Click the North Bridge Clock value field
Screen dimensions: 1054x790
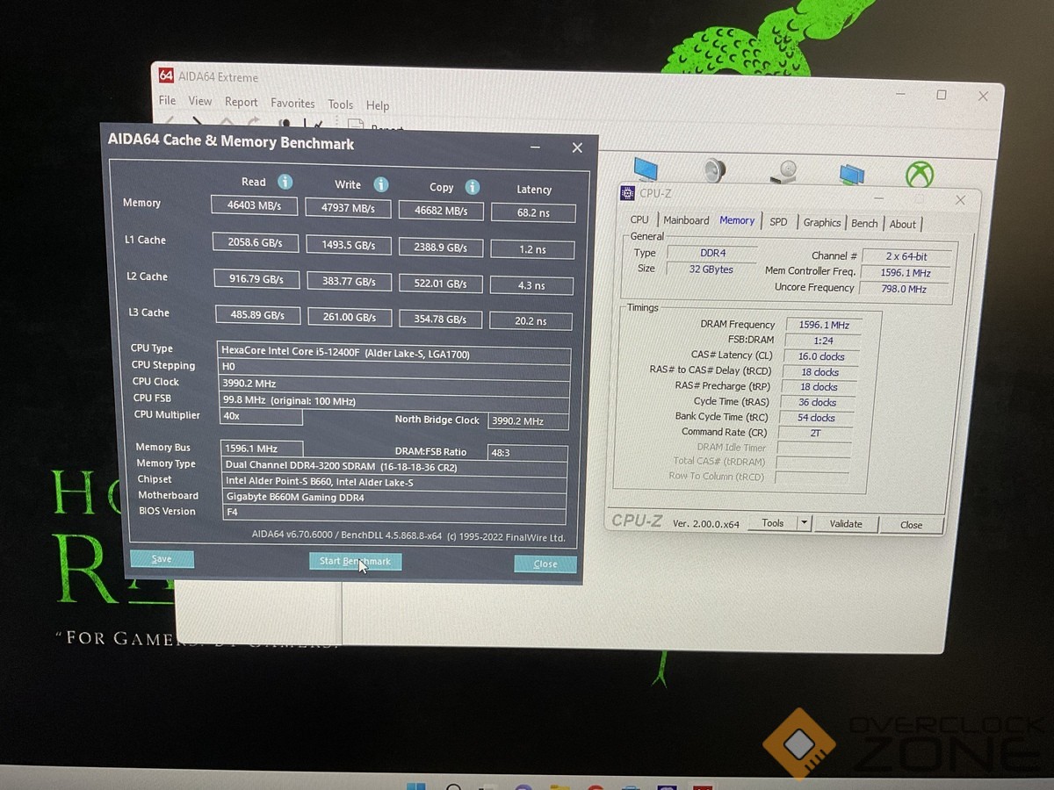529,421
